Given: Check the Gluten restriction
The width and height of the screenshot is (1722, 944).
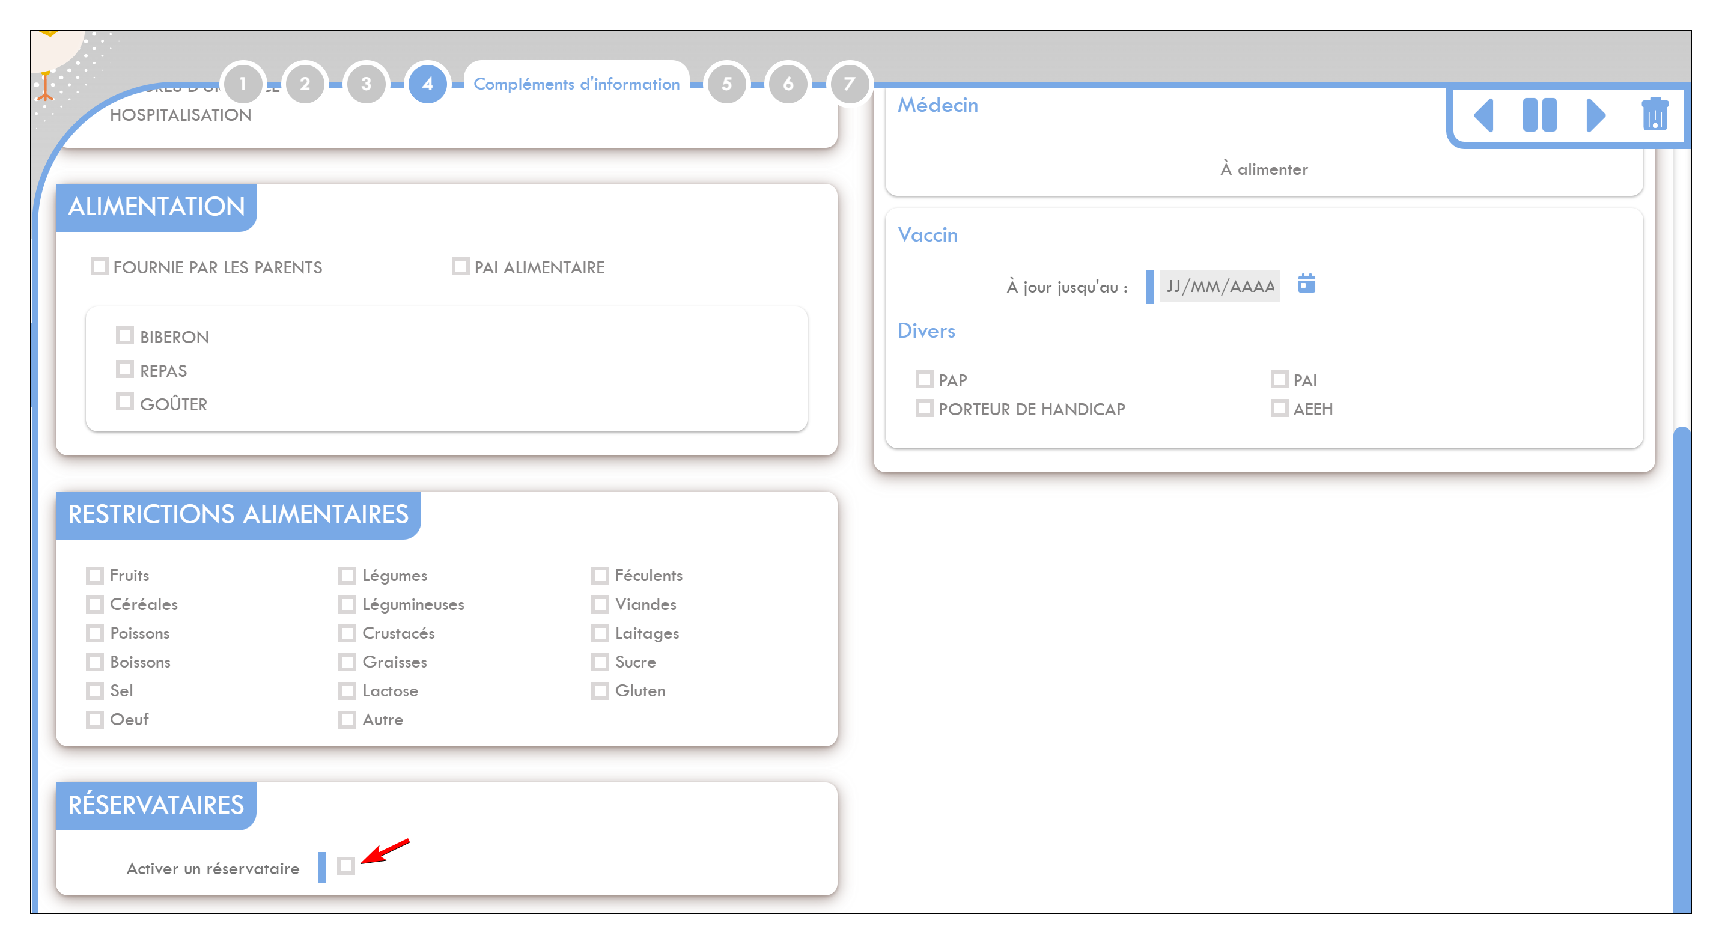Looking at the screenshot, I should tap(600, 690).
